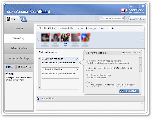Click the left arrow of friends carousel
The image size is (152, 118).
tap(38, 40)
